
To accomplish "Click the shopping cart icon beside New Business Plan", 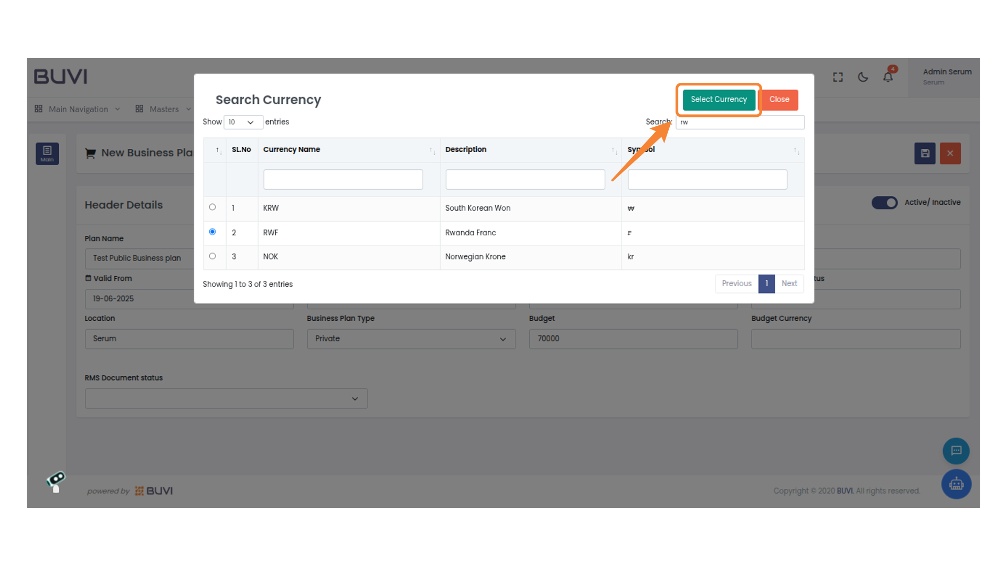I will (x=90, y=153).
